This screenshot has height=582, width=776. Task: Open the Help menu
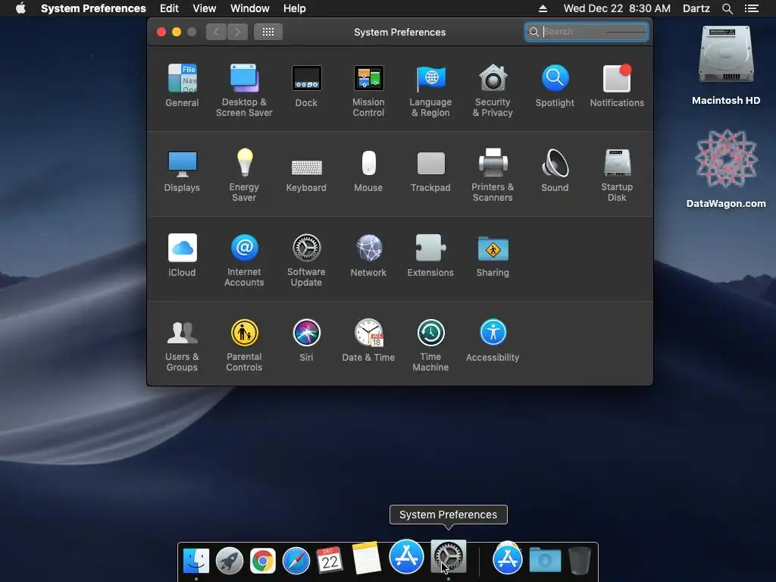[295, 8]
